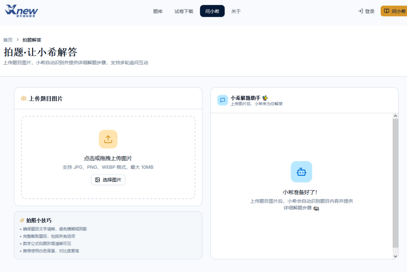
Task: Click the sparkle icon beside 拍照小技巧
Action: pos(22,221)
